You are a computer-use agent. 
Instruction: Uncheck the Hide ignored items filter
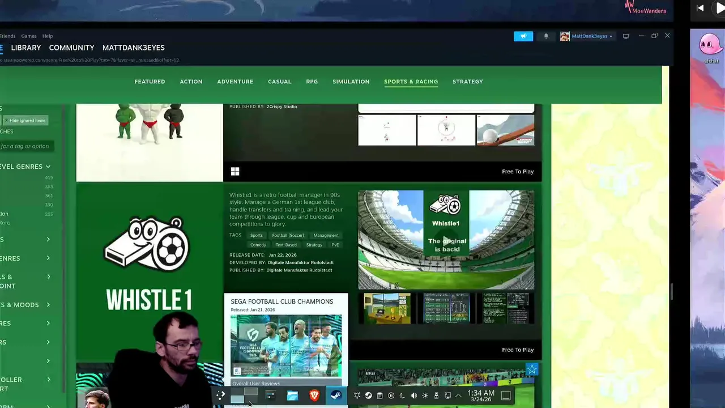coord(25,120)
